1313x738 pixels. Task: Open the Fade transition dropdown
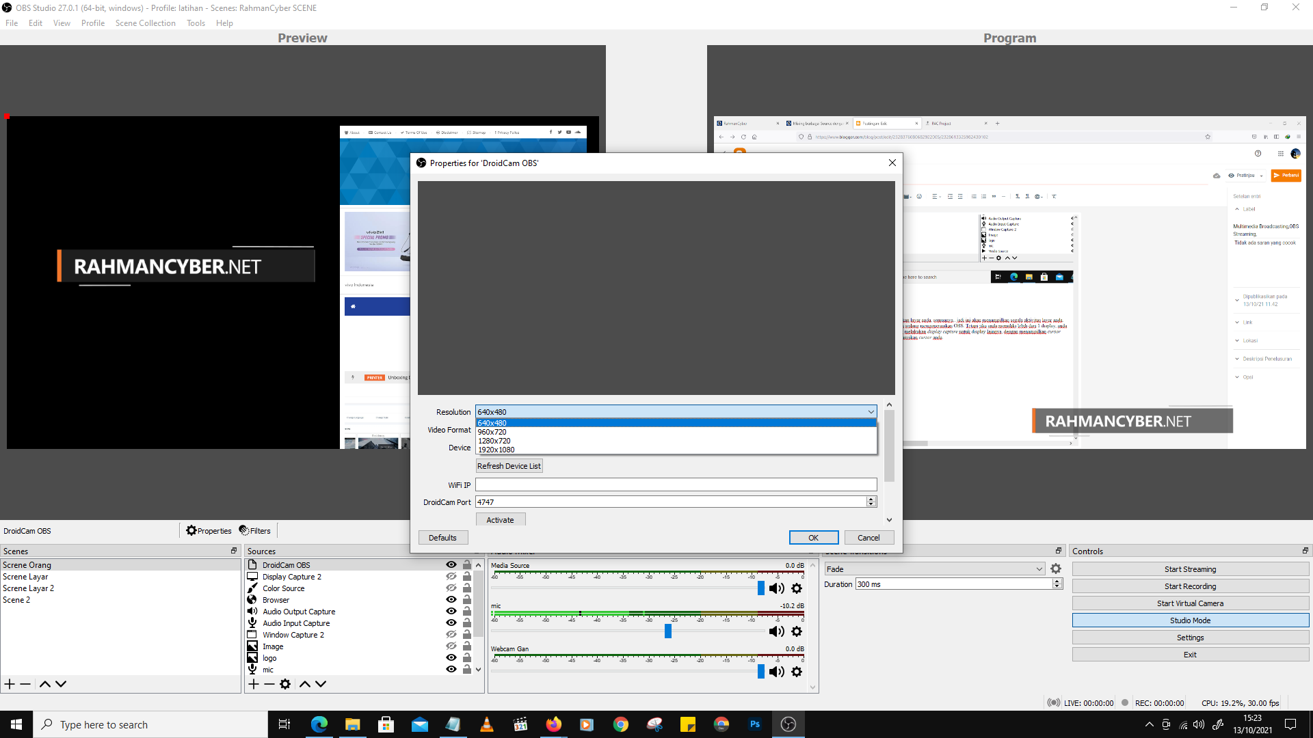point(935,569)
